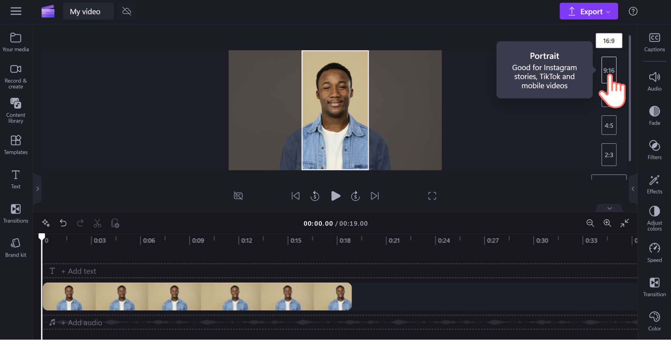The image size is (671, 340).
Task: Toggle the captions off icon below preview
Action: pos(238,196)
